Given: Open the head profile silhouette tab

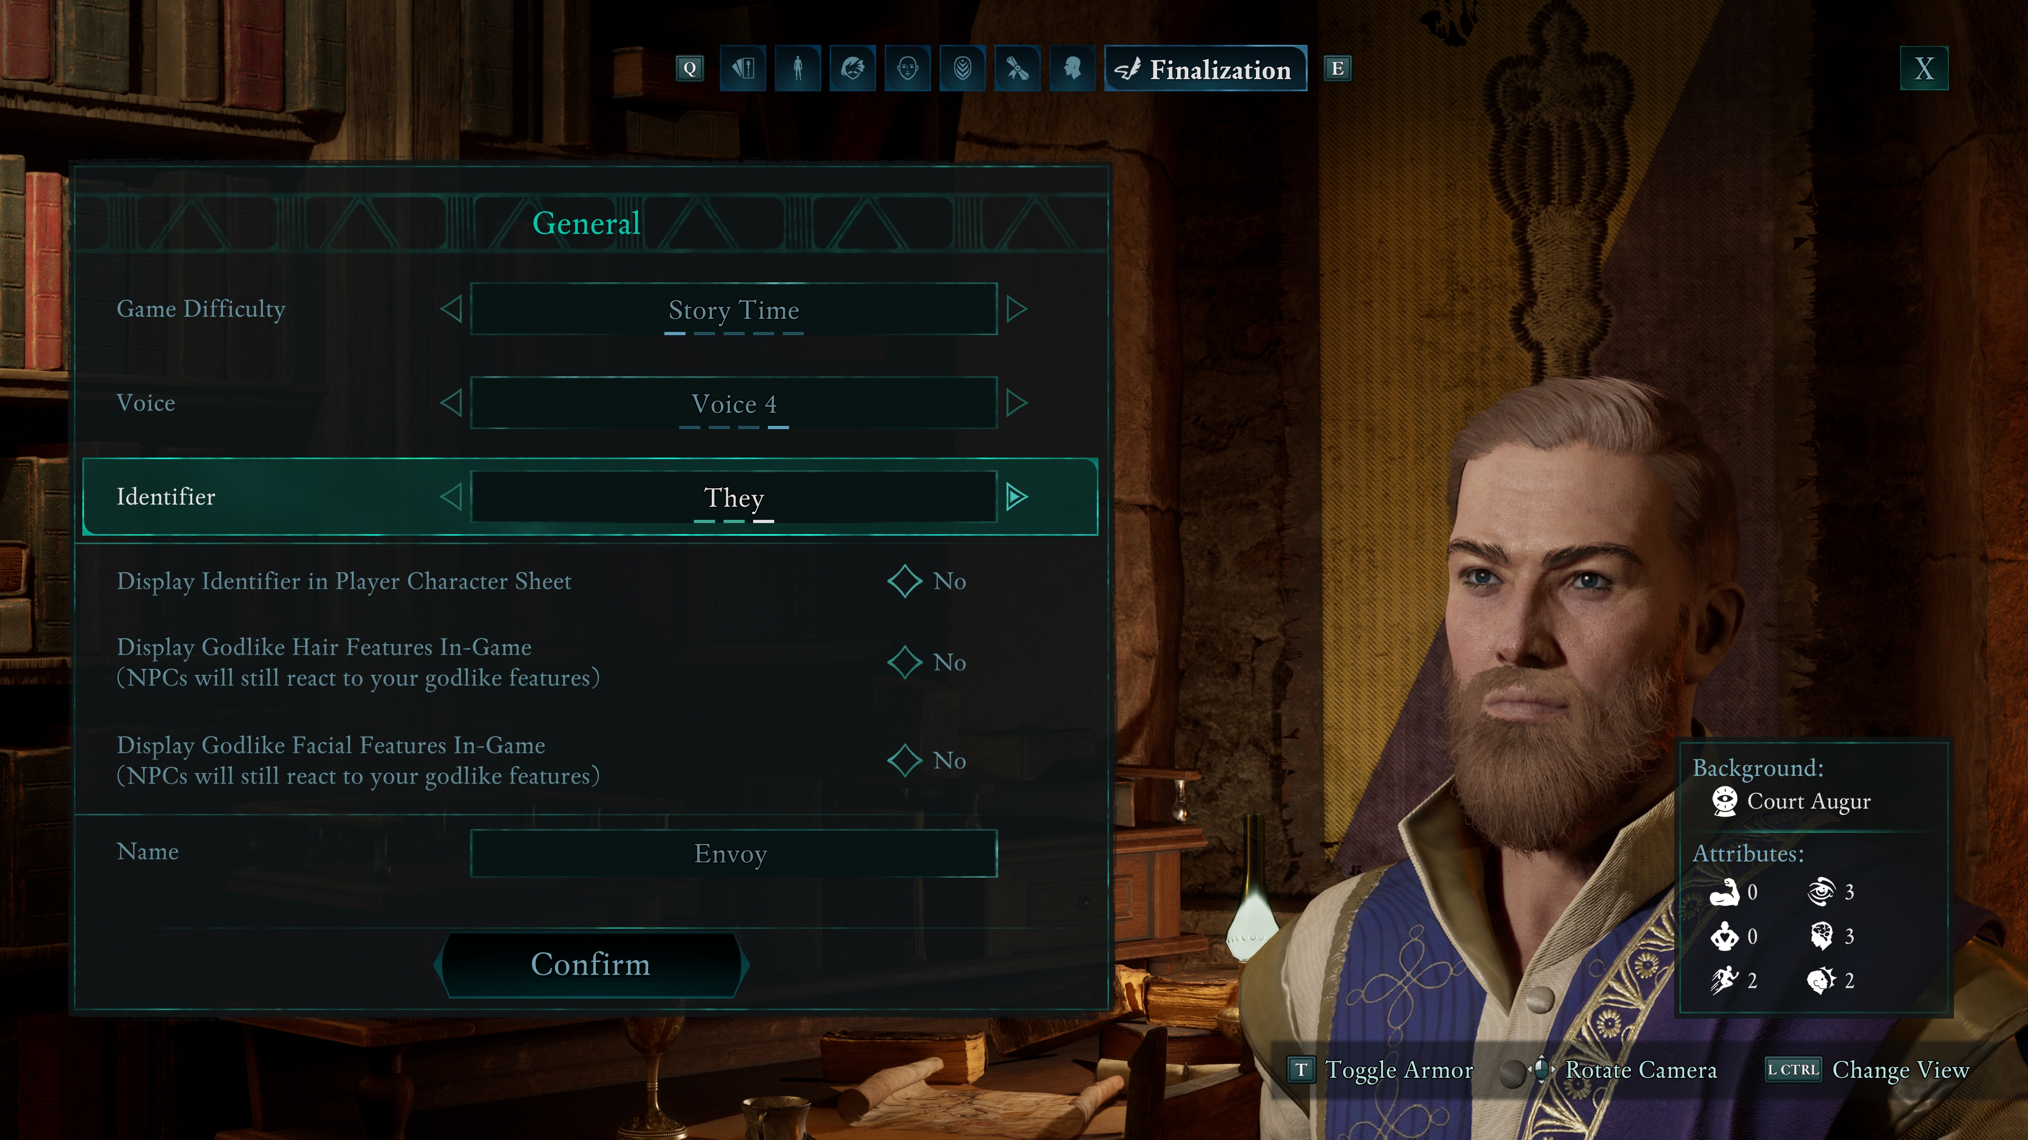Looking at the screenshot, I should (1072, 69).
